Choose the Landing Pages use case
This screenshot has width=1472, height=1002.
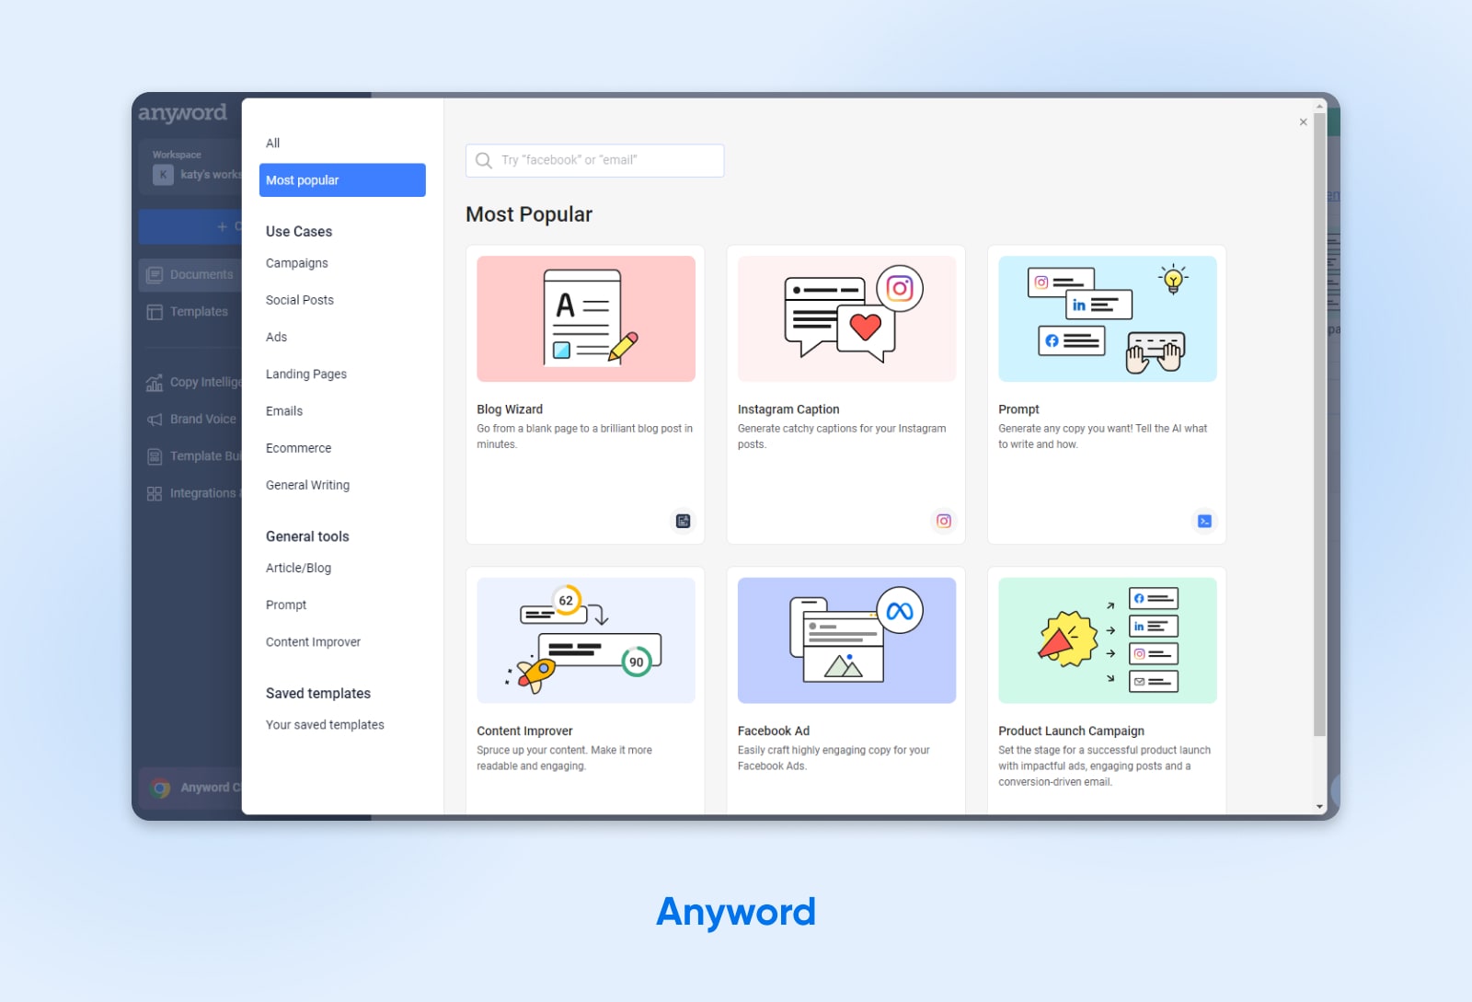click(306, 374)
